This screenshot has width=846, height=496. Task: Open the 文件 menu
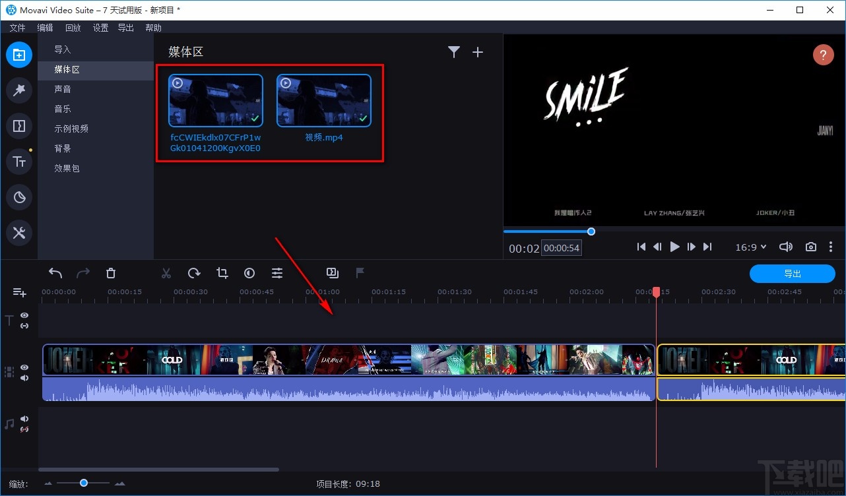point(18,28)
